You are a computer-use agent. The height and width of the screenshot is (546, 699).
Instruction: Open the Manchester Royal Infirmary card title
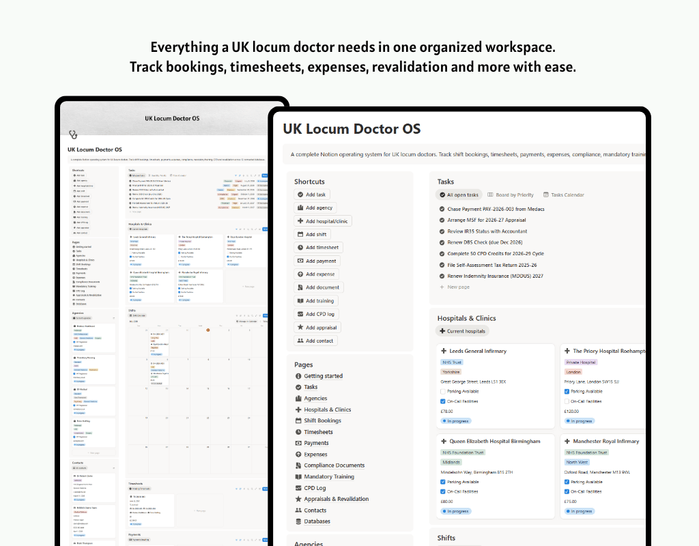[606, 442]
